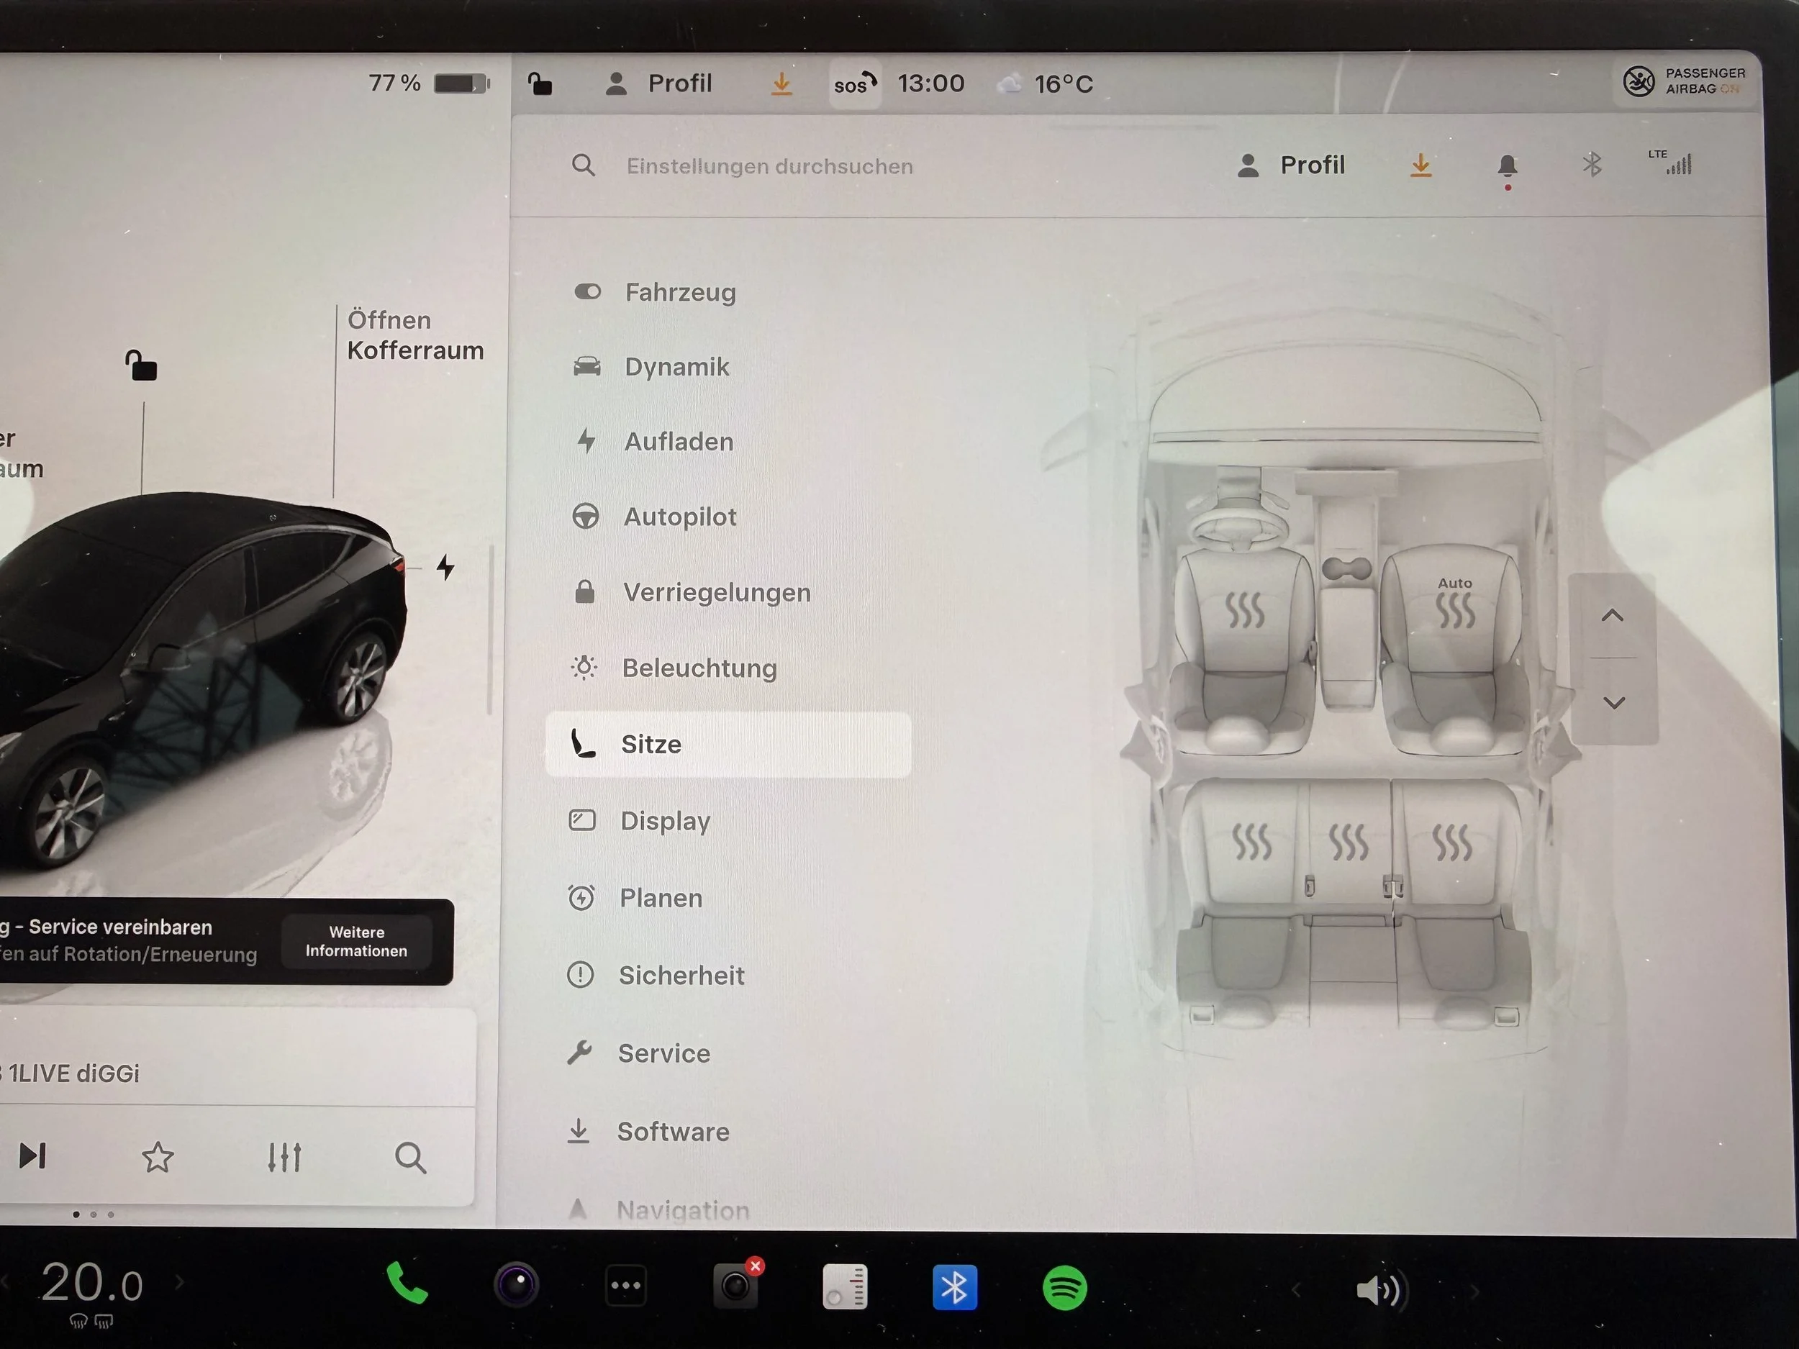Raise volume with right arrow beside speaker
The image size is (1799, 1349).
1474,1291
